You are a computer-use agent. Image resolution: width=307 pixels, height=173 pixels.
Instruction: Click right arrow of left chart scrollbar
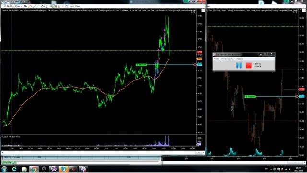(x=204, y=153)
